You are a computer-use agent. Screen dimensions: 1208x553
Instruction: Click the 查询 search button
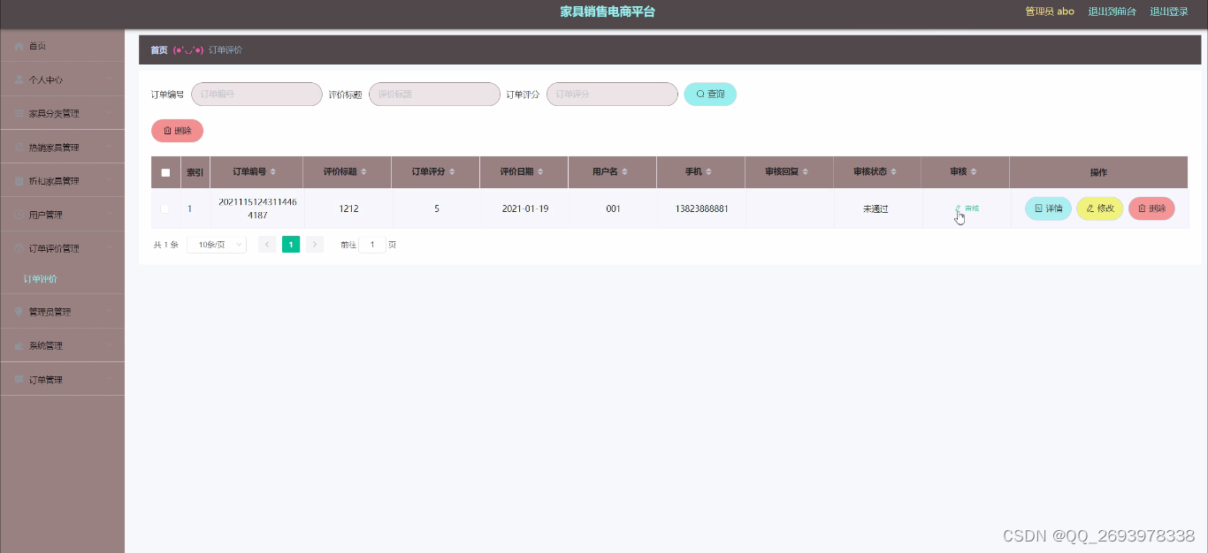(710, 94)
